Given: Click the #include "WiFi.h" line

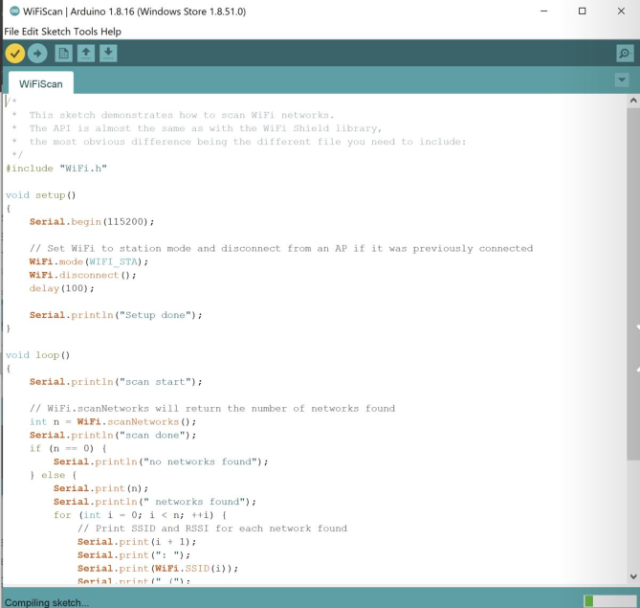Looking at the screenshot, I should (x=56, y=168).
